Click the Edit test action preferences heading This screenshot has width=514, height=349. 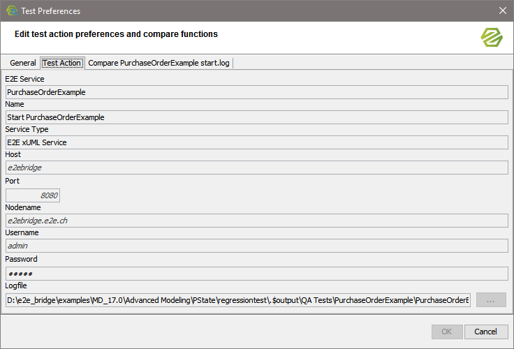click(116, 34)
